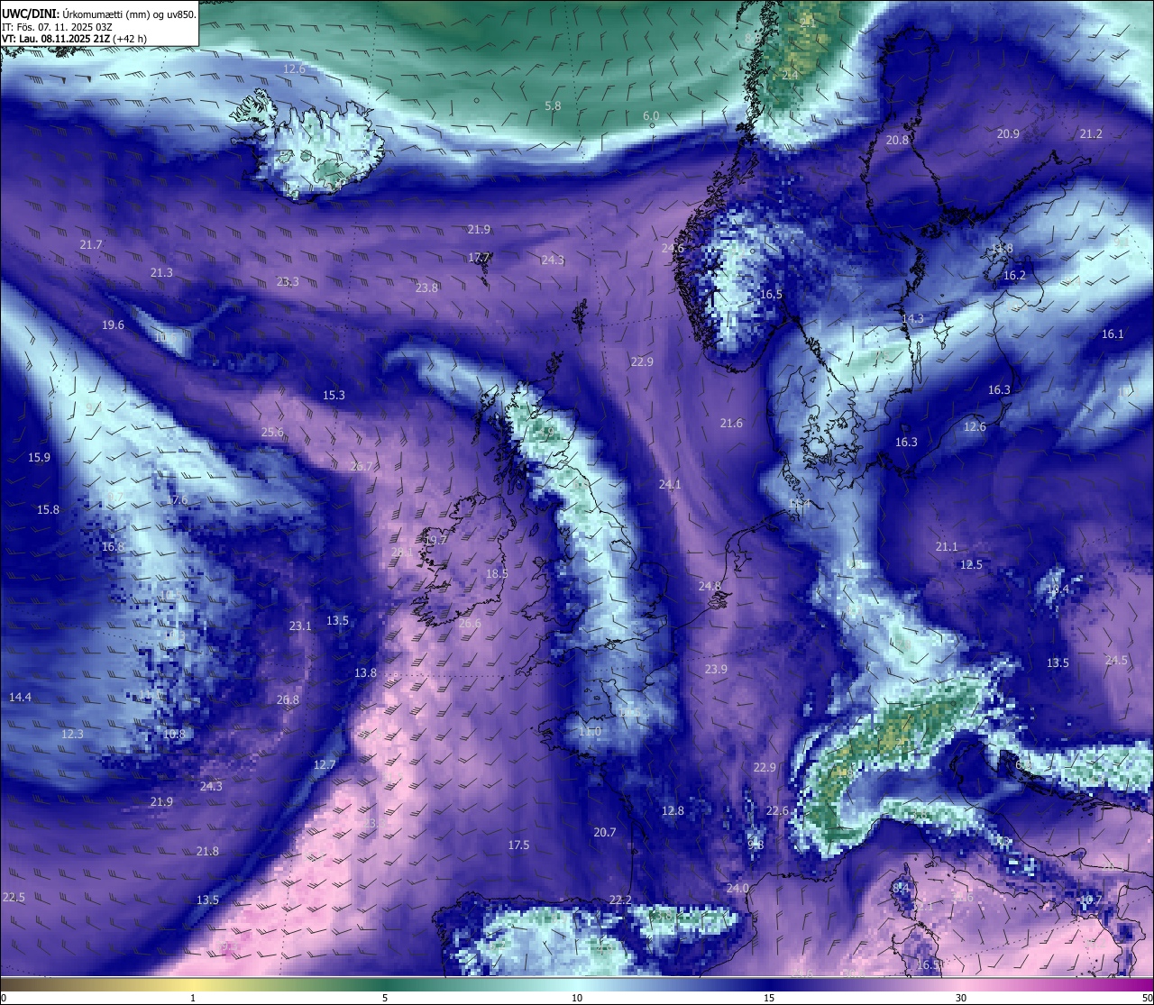Image resolution: width=1154 pixels, height=1005 pixels.
Task: Click the 5.8 value label
Action: (x=553, y=105)
